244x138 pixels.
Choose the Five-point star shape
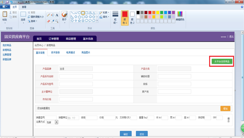(x=80, y=21)
